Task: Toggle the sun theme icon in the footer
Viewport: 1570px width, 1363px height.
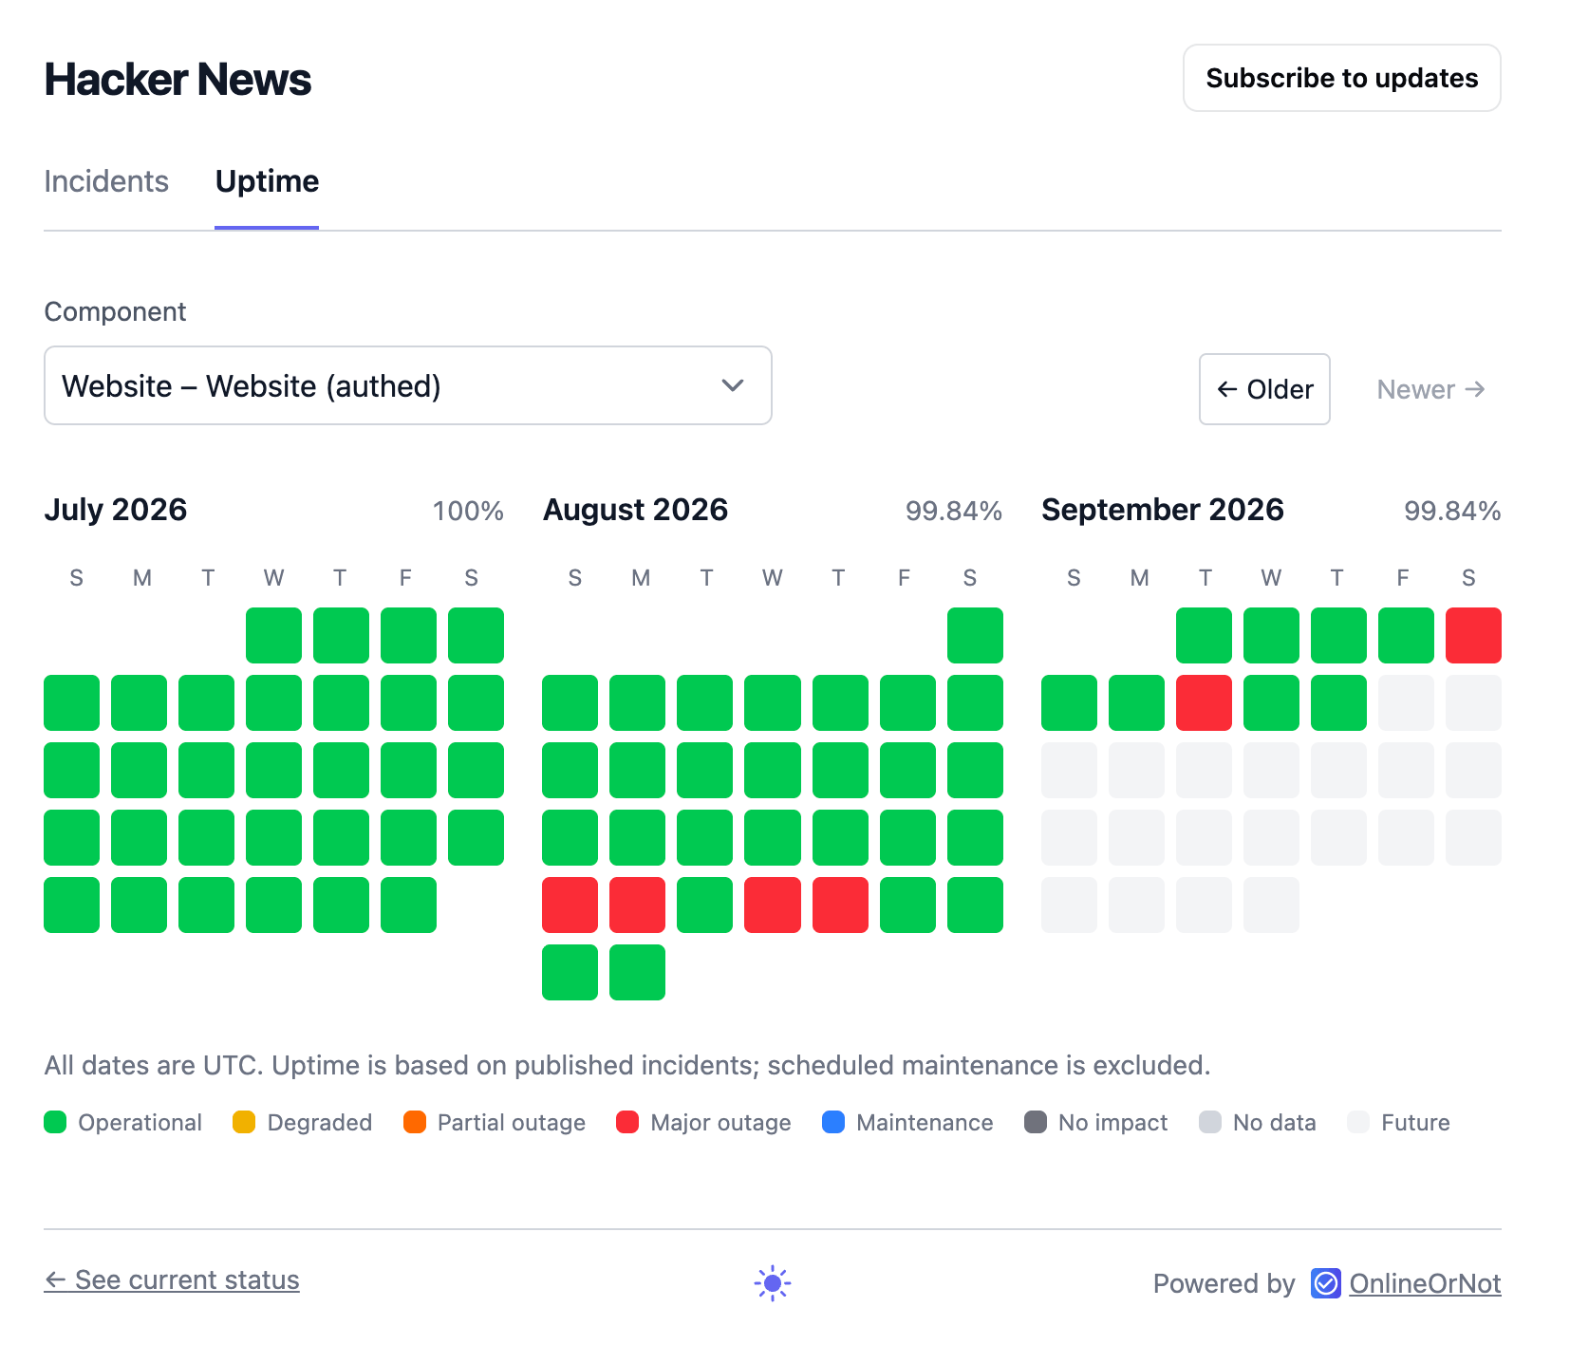Action: click(x=772, y=1283)
